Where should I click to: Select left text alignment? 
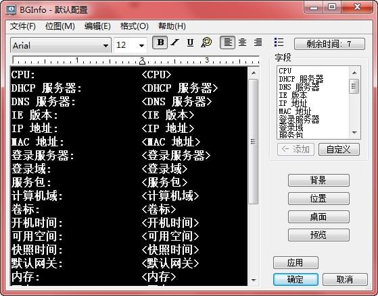[228, 42]
